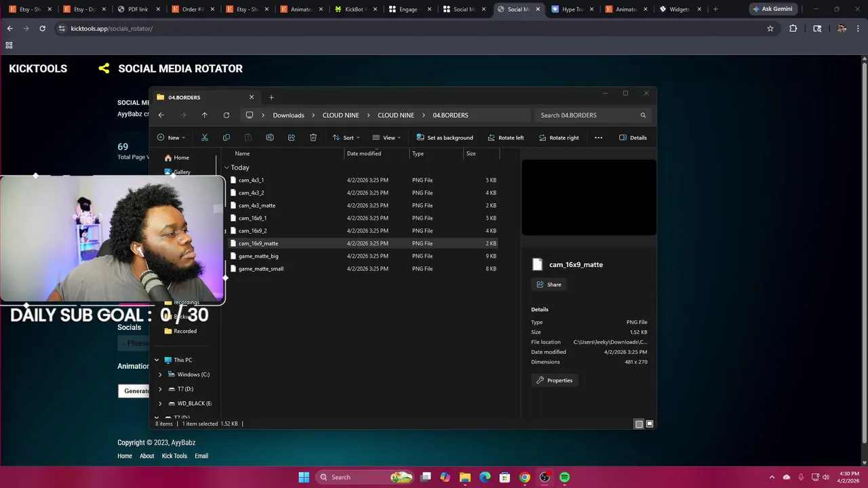Screen dimensions: 868x488
Task: Click the Windows taskbar Search box
Action: 365,477
